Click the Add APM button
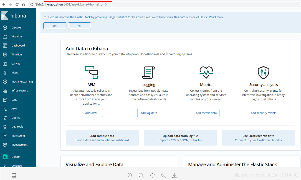Screen dimensions: 301x180 pyautogui.click(x=91, y=113)
